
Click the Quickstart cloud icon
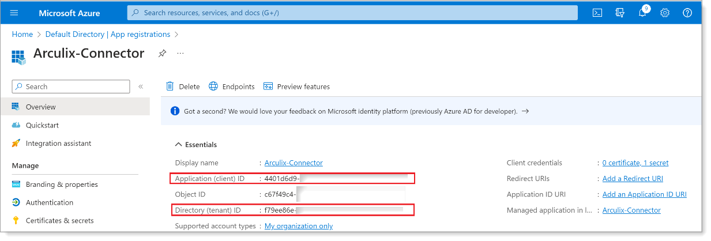click(16, 125)
